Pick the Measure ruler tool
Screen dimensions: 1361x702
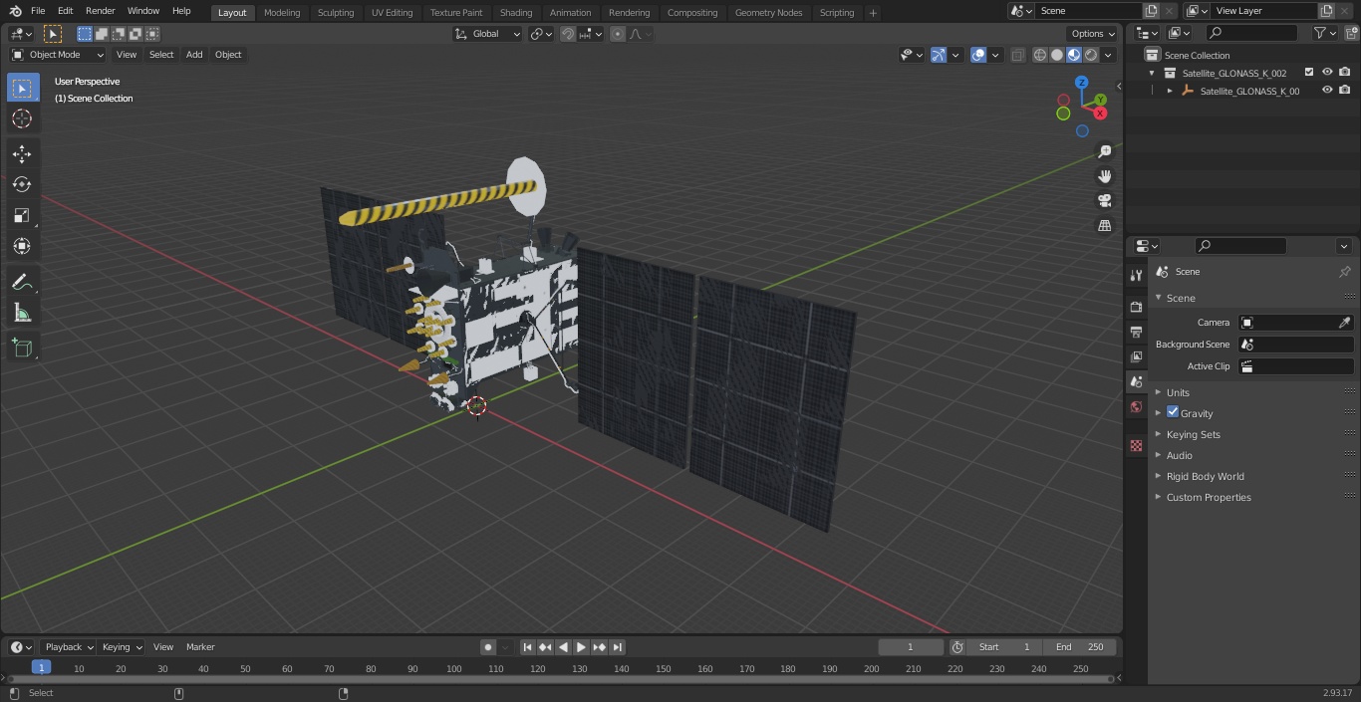pos(22,314)
